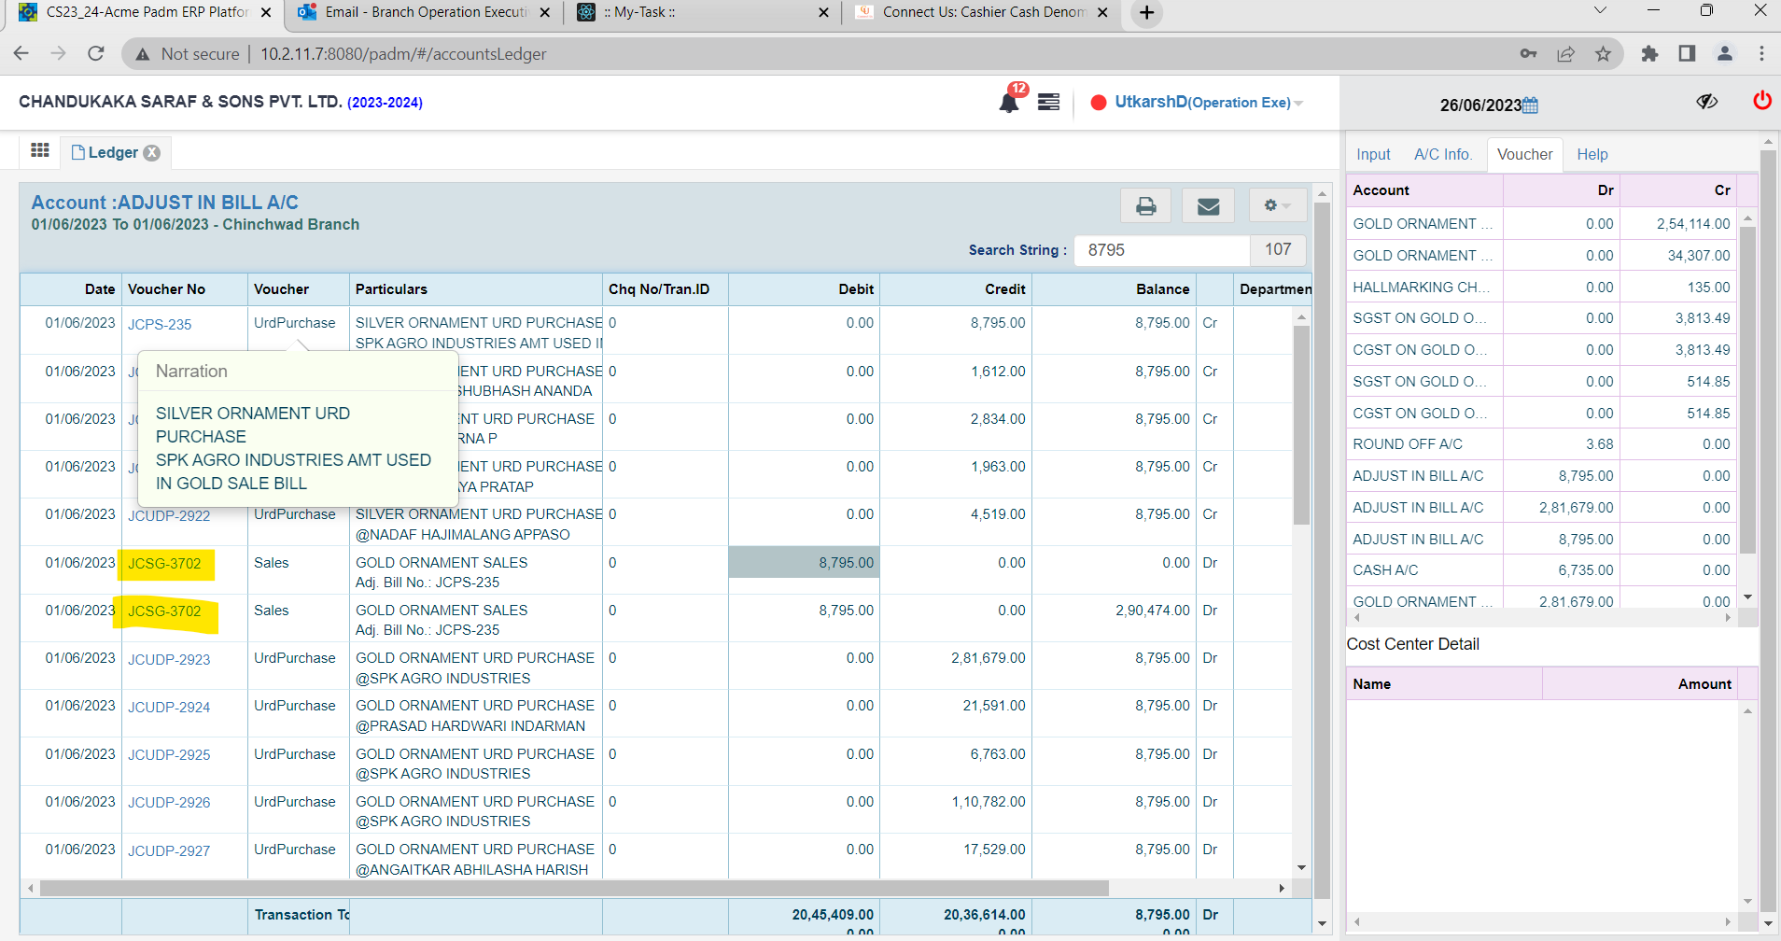Open Chrome three-dot menu
This screenshot has height=941, width=1781.
(x=1761, y=54)
